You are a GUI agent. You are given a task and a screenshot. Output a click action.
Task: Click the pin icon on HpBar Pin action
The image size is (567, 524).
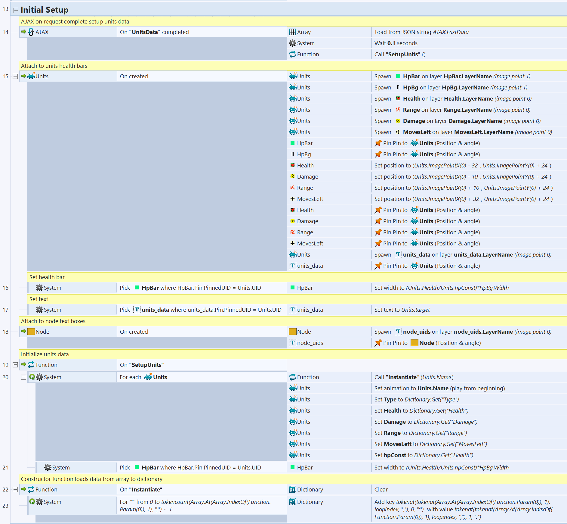[x=378, y=143]
